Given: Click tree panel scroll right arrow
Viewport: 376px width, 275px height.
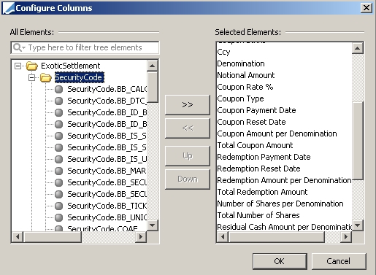Looking at the screenshot, I should [141, 237].
